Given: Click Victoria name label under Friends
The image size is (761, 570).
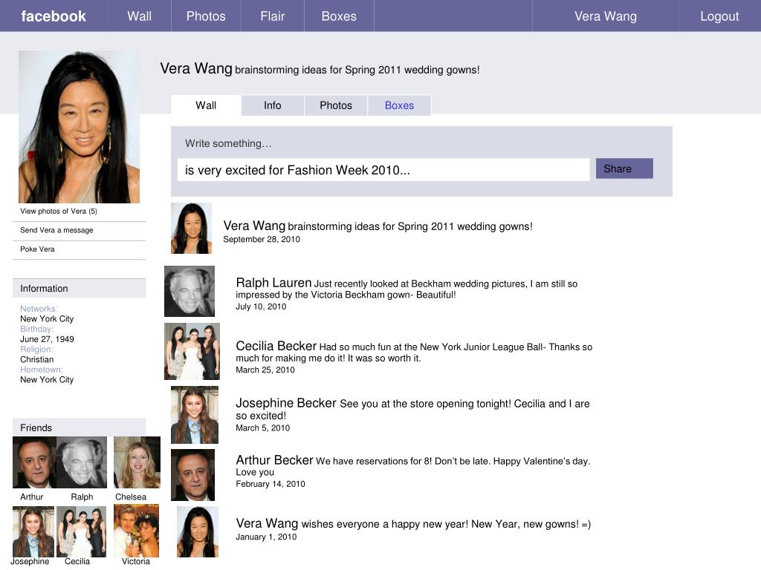Looking at the screenshot, I should point(135,561).
